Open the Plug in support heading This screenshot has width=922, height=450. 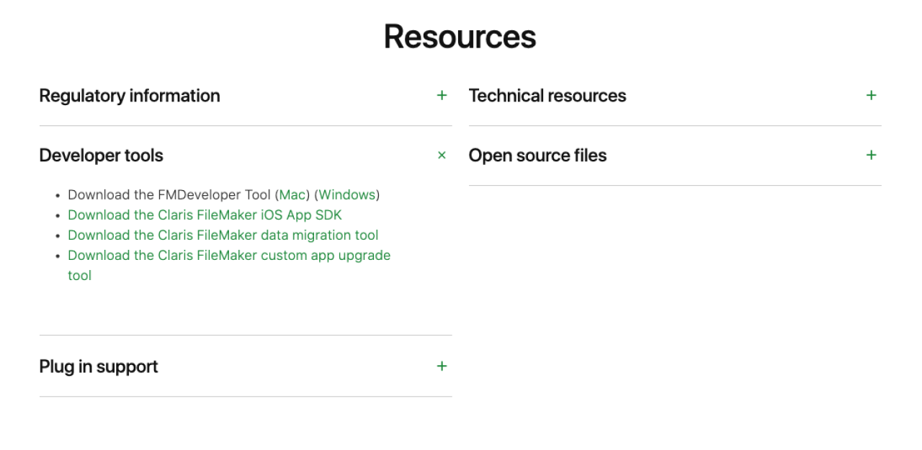pyautogui.click(x=99, y=366)
